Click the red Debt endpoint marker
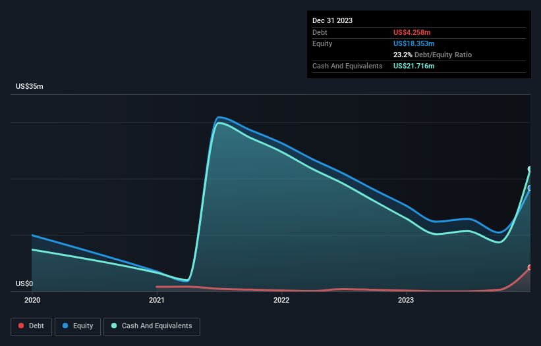The image size is (541, 346). (x=530, y=268)
